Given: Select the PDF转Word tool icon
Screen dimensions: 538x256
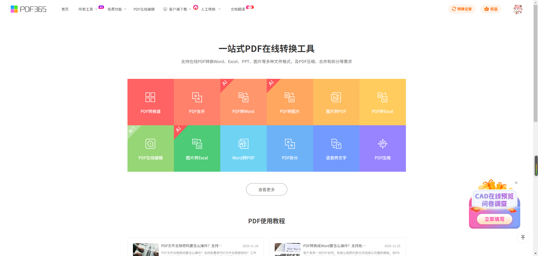Looking at the screenshot, I should [x=243, y=97].
